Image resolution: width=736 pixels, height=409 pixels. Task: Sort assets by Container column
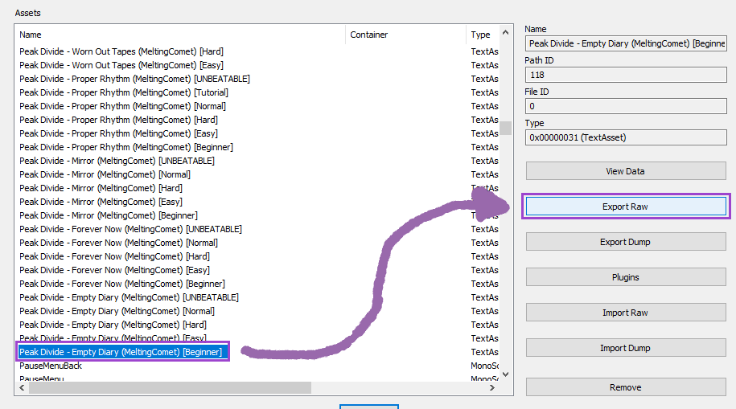coord(405,35)
